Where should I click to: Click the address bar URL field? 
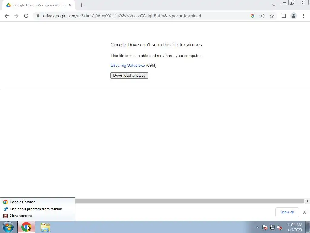[x=122, y=16]
